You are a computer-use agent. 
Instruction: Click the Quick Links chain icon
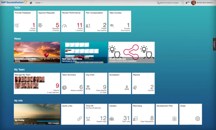point(79,119)
